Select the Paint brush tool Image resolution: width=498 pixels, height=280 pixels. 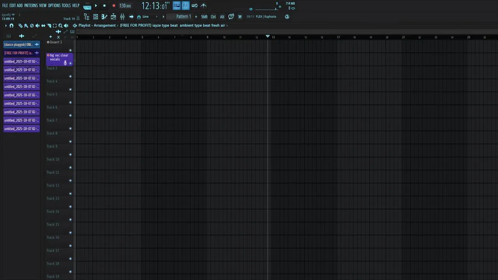[26, 26]
